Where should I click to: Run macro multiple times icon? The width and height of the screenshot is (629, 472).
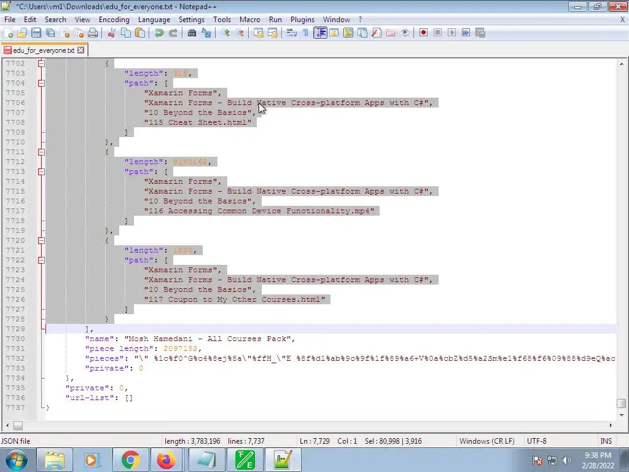(x=466, y=33)
